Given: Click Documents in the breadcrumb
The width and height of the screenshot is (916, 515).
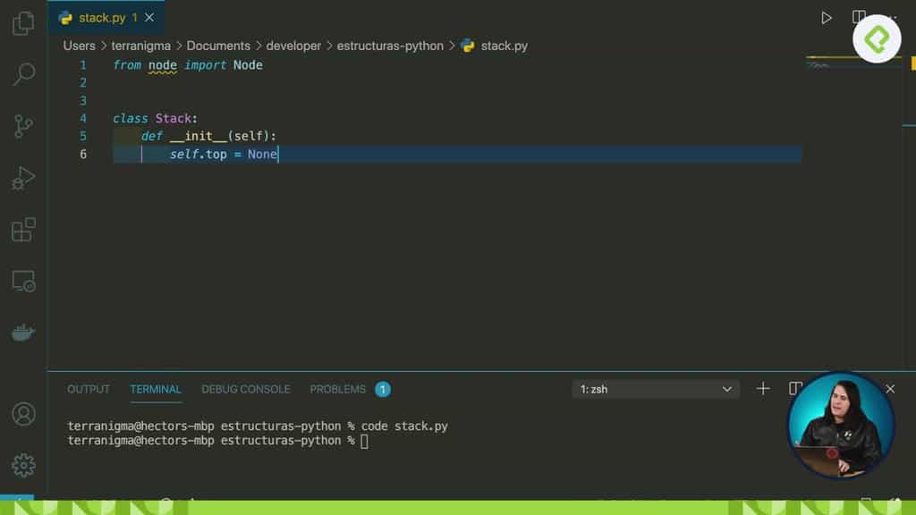Looking at the screenshot, I should click(218, 46).
